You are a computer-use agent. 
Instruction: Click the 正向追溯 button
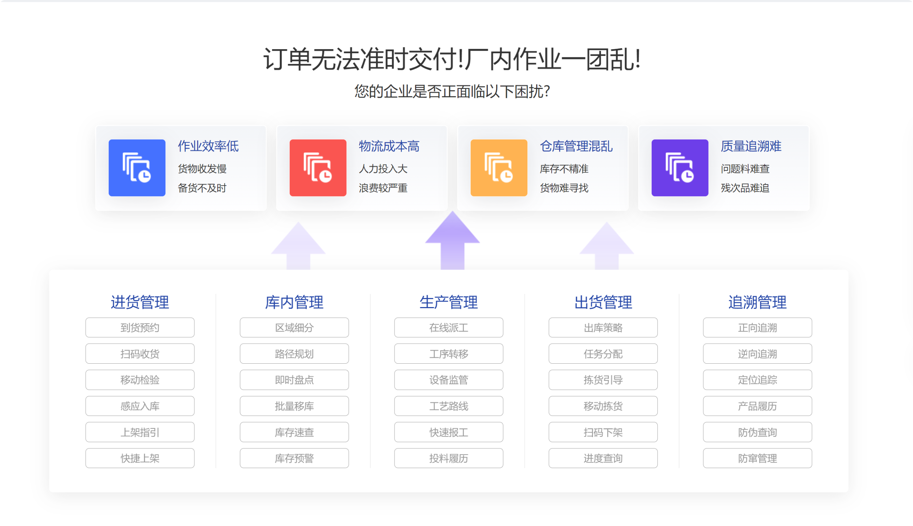pyautogui.click(x=757, y=327)
